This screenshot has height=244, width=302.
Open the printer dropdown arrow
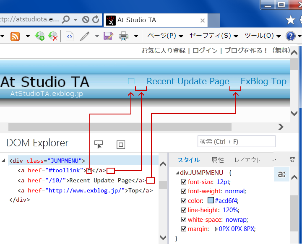coord(136,36)
